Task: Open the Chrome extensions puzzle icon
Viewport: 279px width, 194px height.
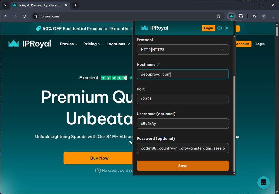Action: point(241,16)
